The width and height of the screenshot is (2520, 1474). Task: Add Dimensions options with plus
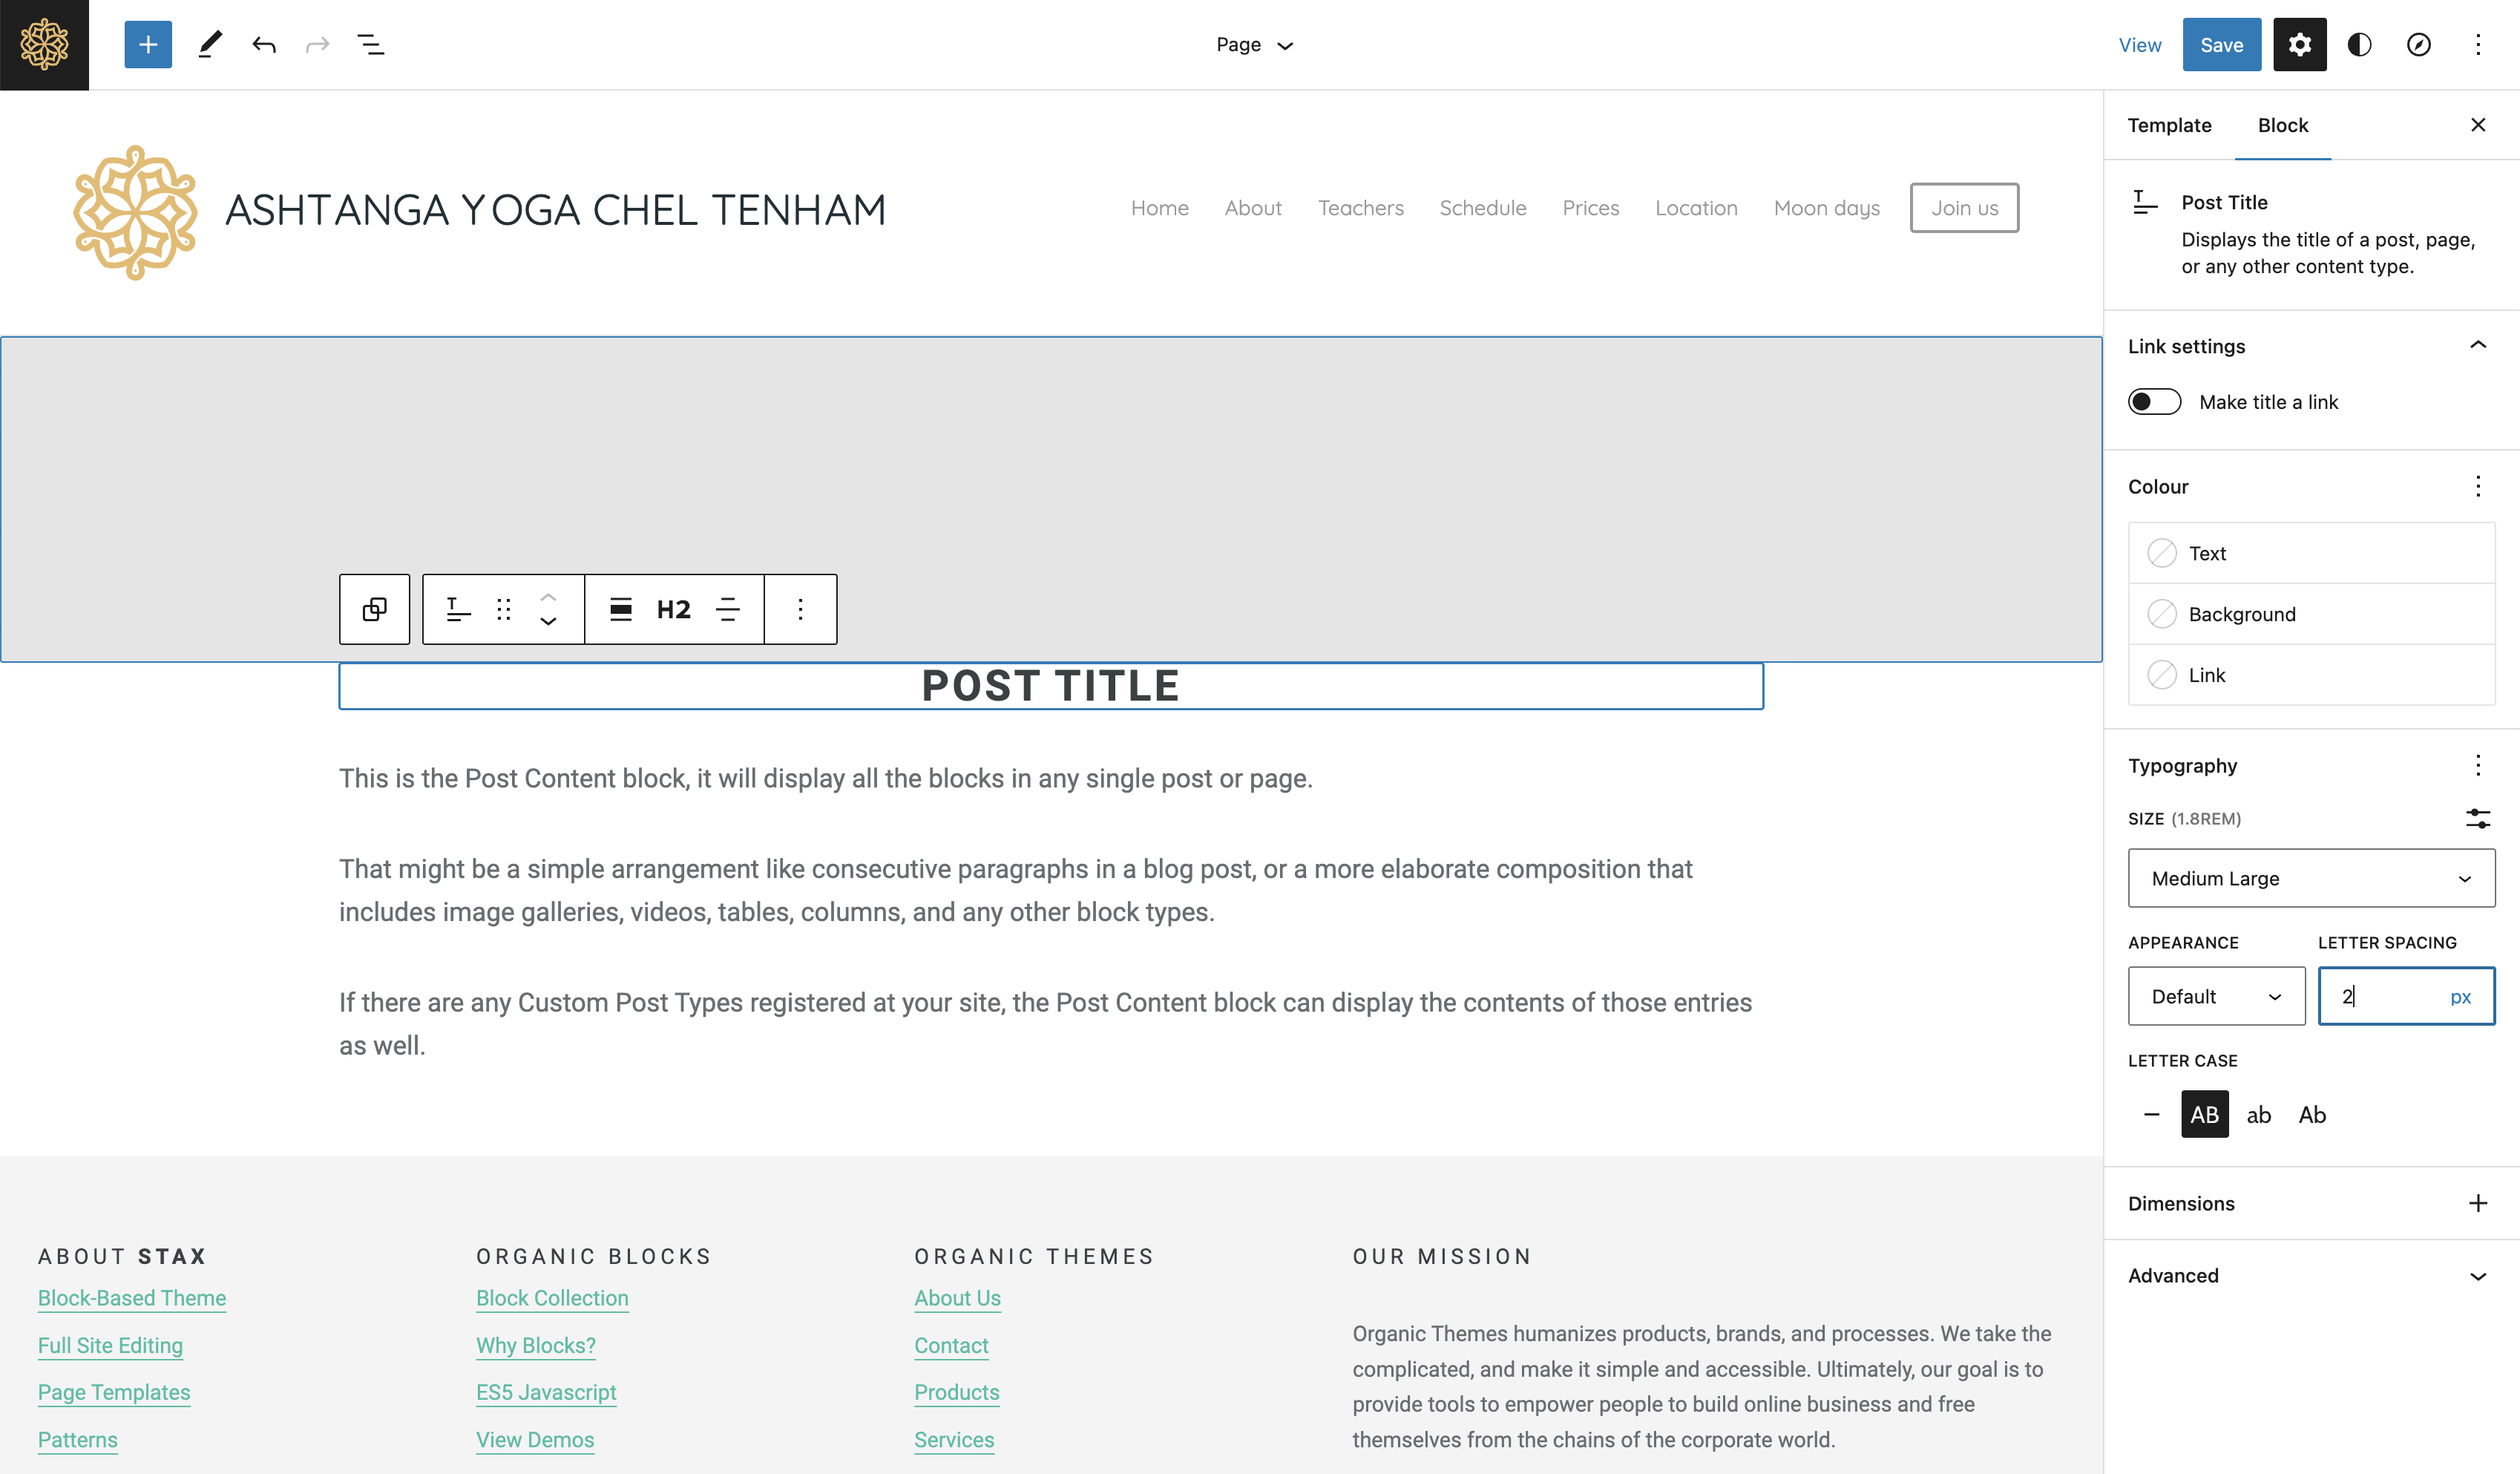2478,1203
